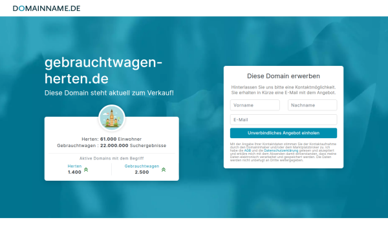Screen dimensions: 388x242
Task: Click the value 2.500 under Gebrauchtwagen
Action: click(142, 172)
